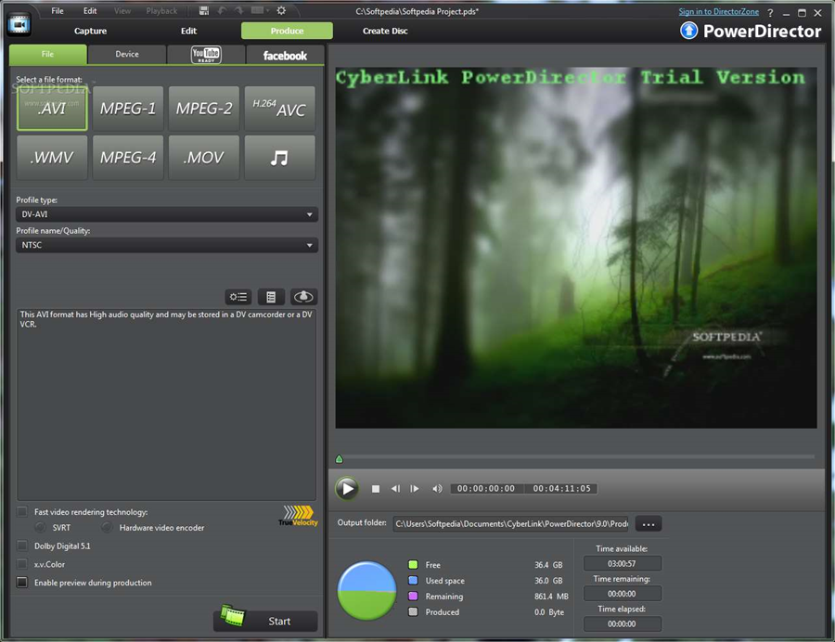Select the audio-only output format
This screenshot has width=835, height=642.
click(x=279, y=157)
